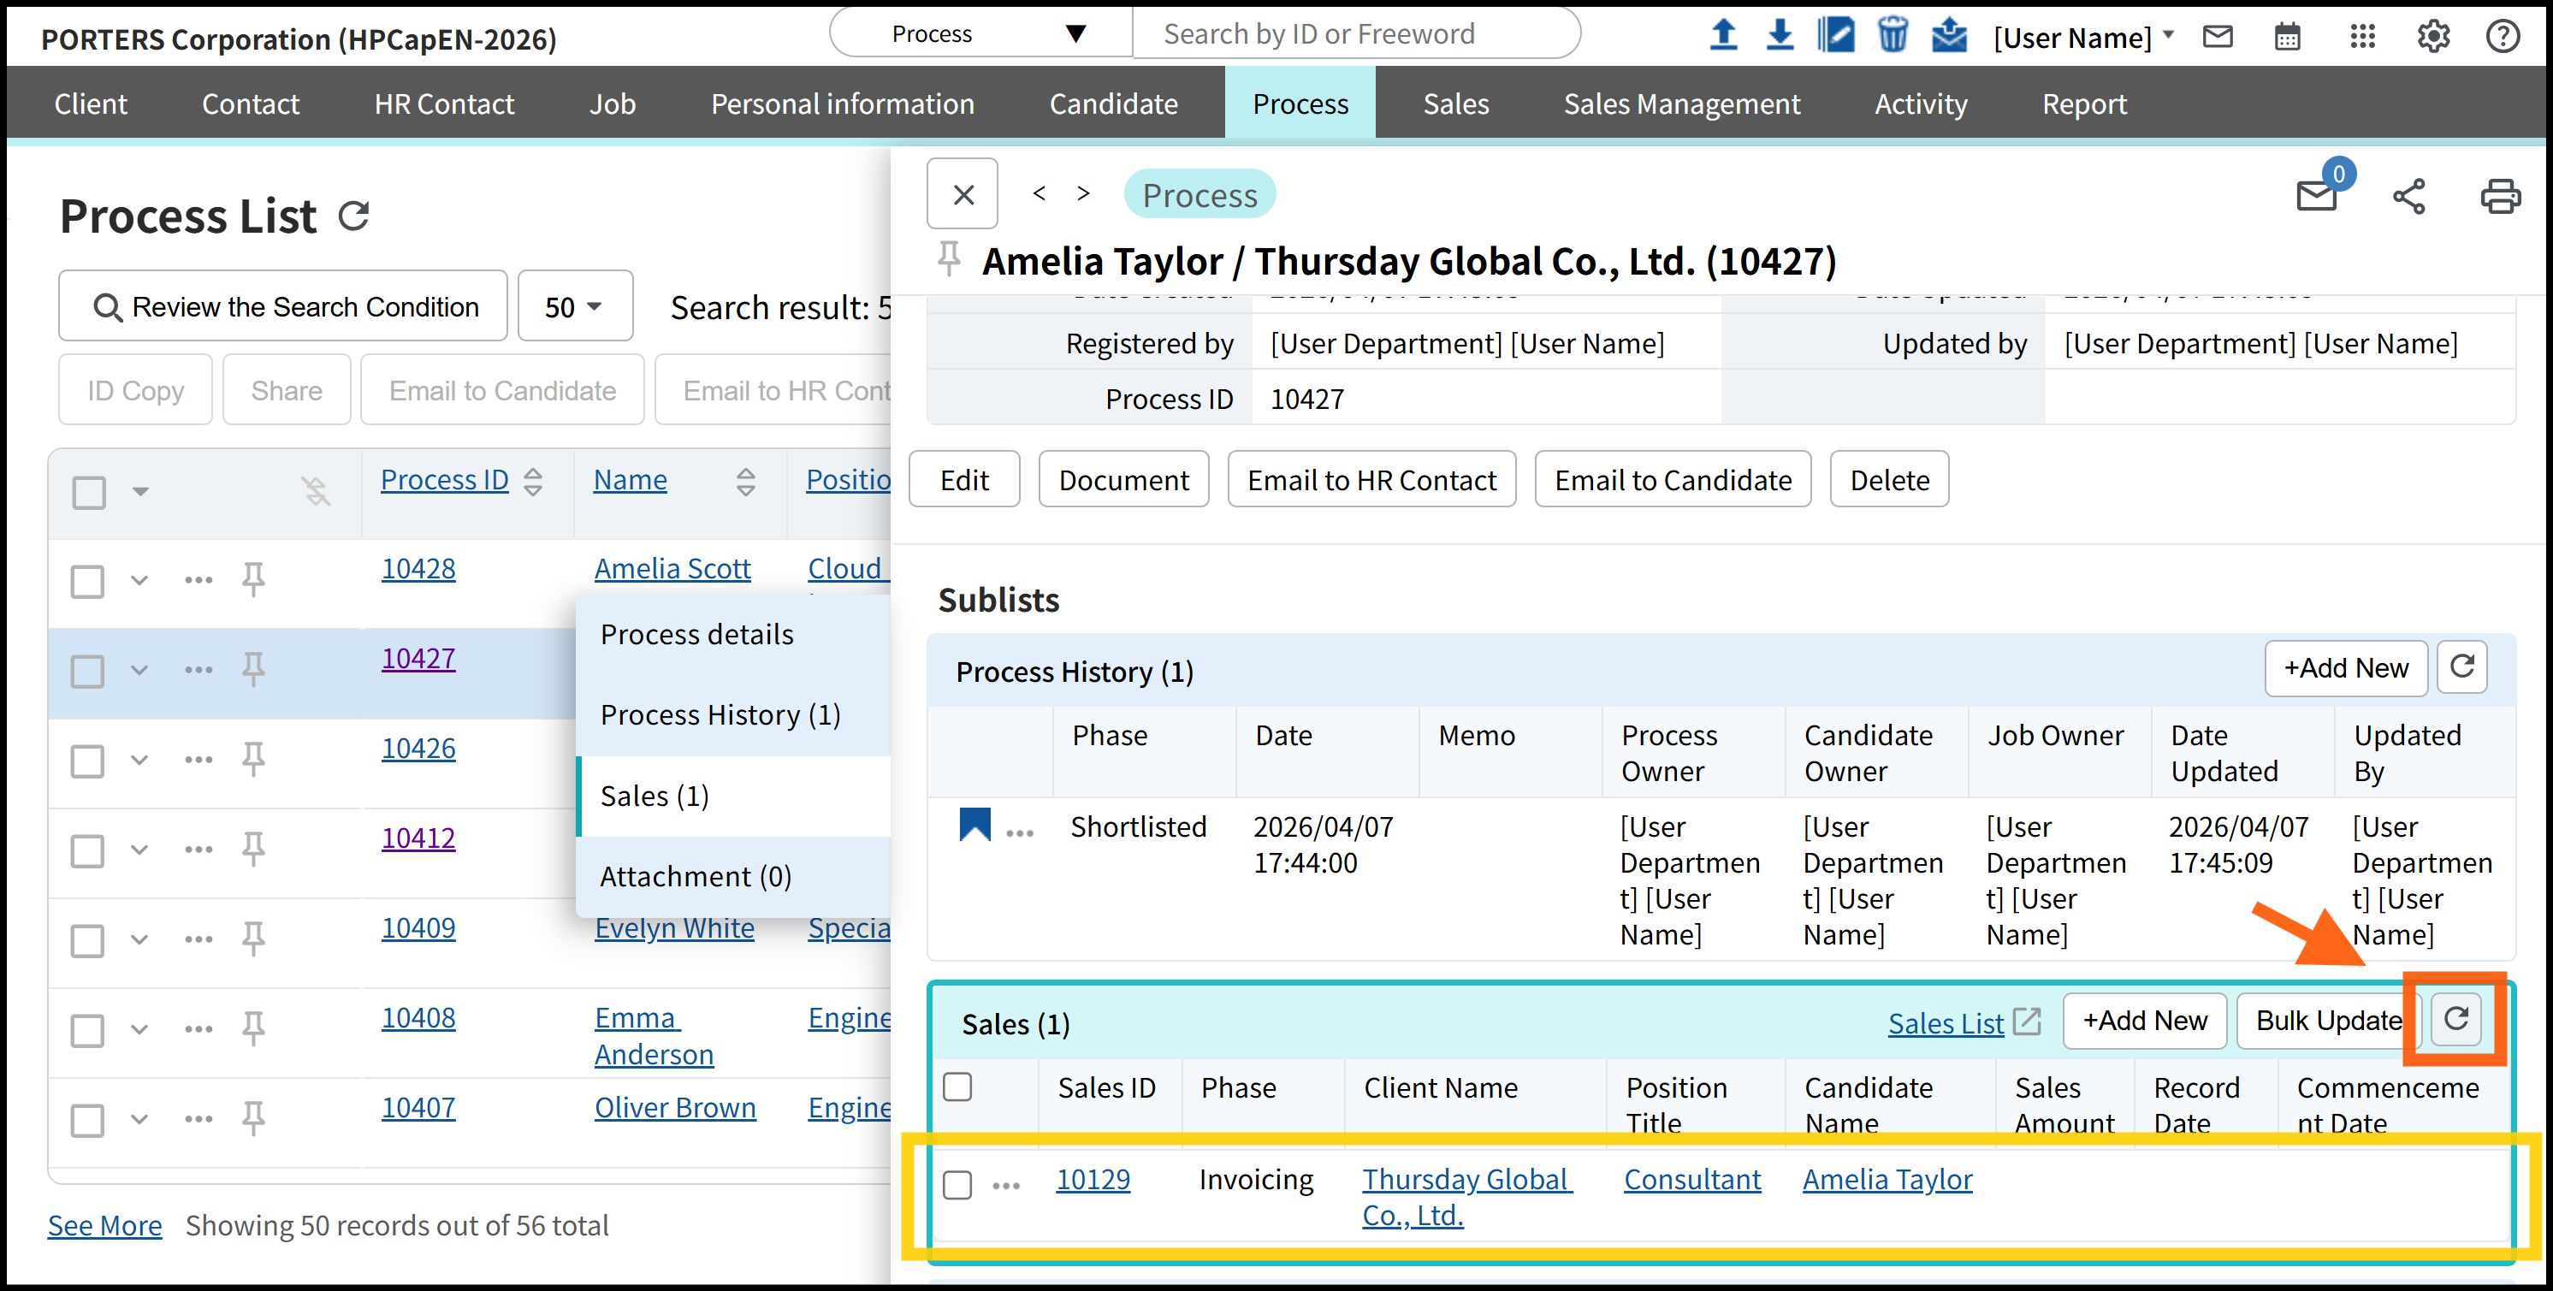The height and width of the screenshot is (1291, 2553).
Task: Open the settings gear icon
Action: [2432, 38]
